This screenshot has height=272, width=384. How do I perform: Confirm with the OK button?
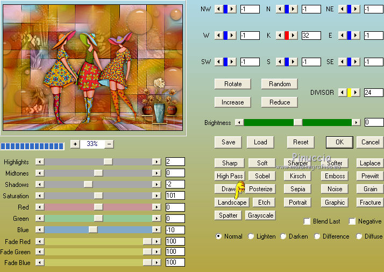(x=339, y=142)
